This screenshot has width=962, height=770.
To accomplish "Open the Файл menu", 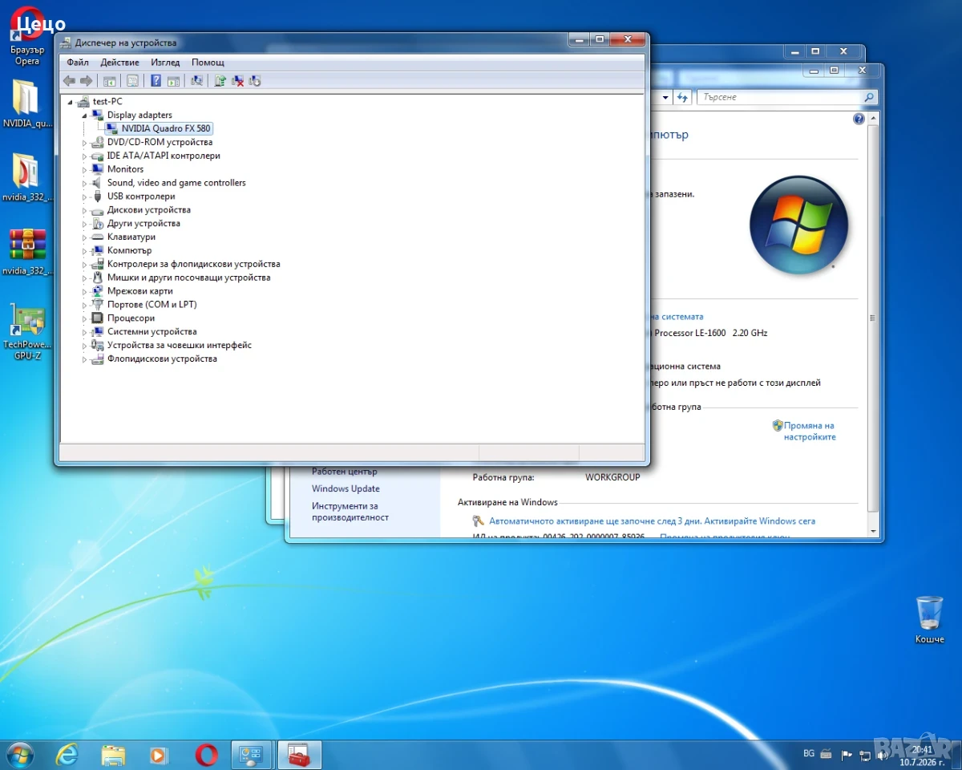I will coord(78,63).
